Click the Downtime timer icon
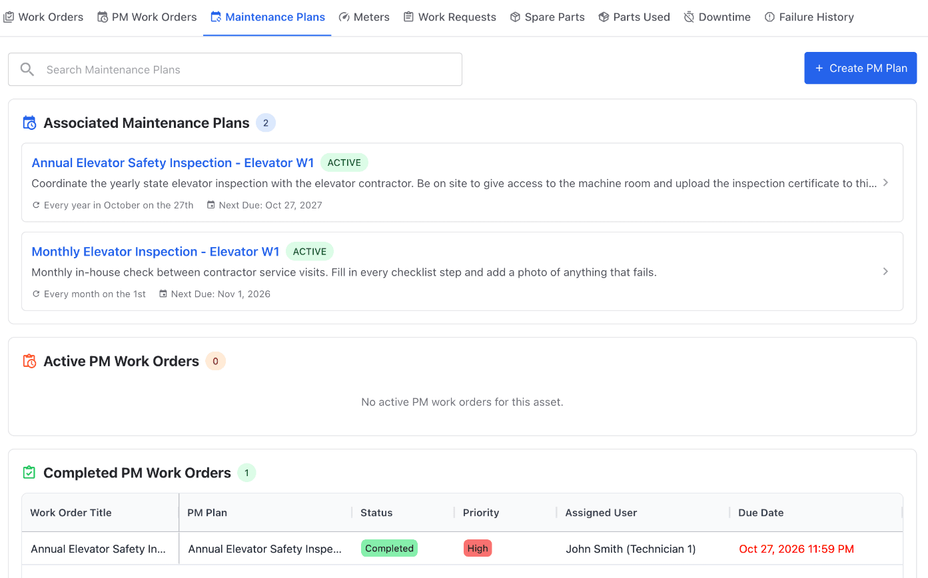This screenshot has width=928, height=578. coord(689,17)
